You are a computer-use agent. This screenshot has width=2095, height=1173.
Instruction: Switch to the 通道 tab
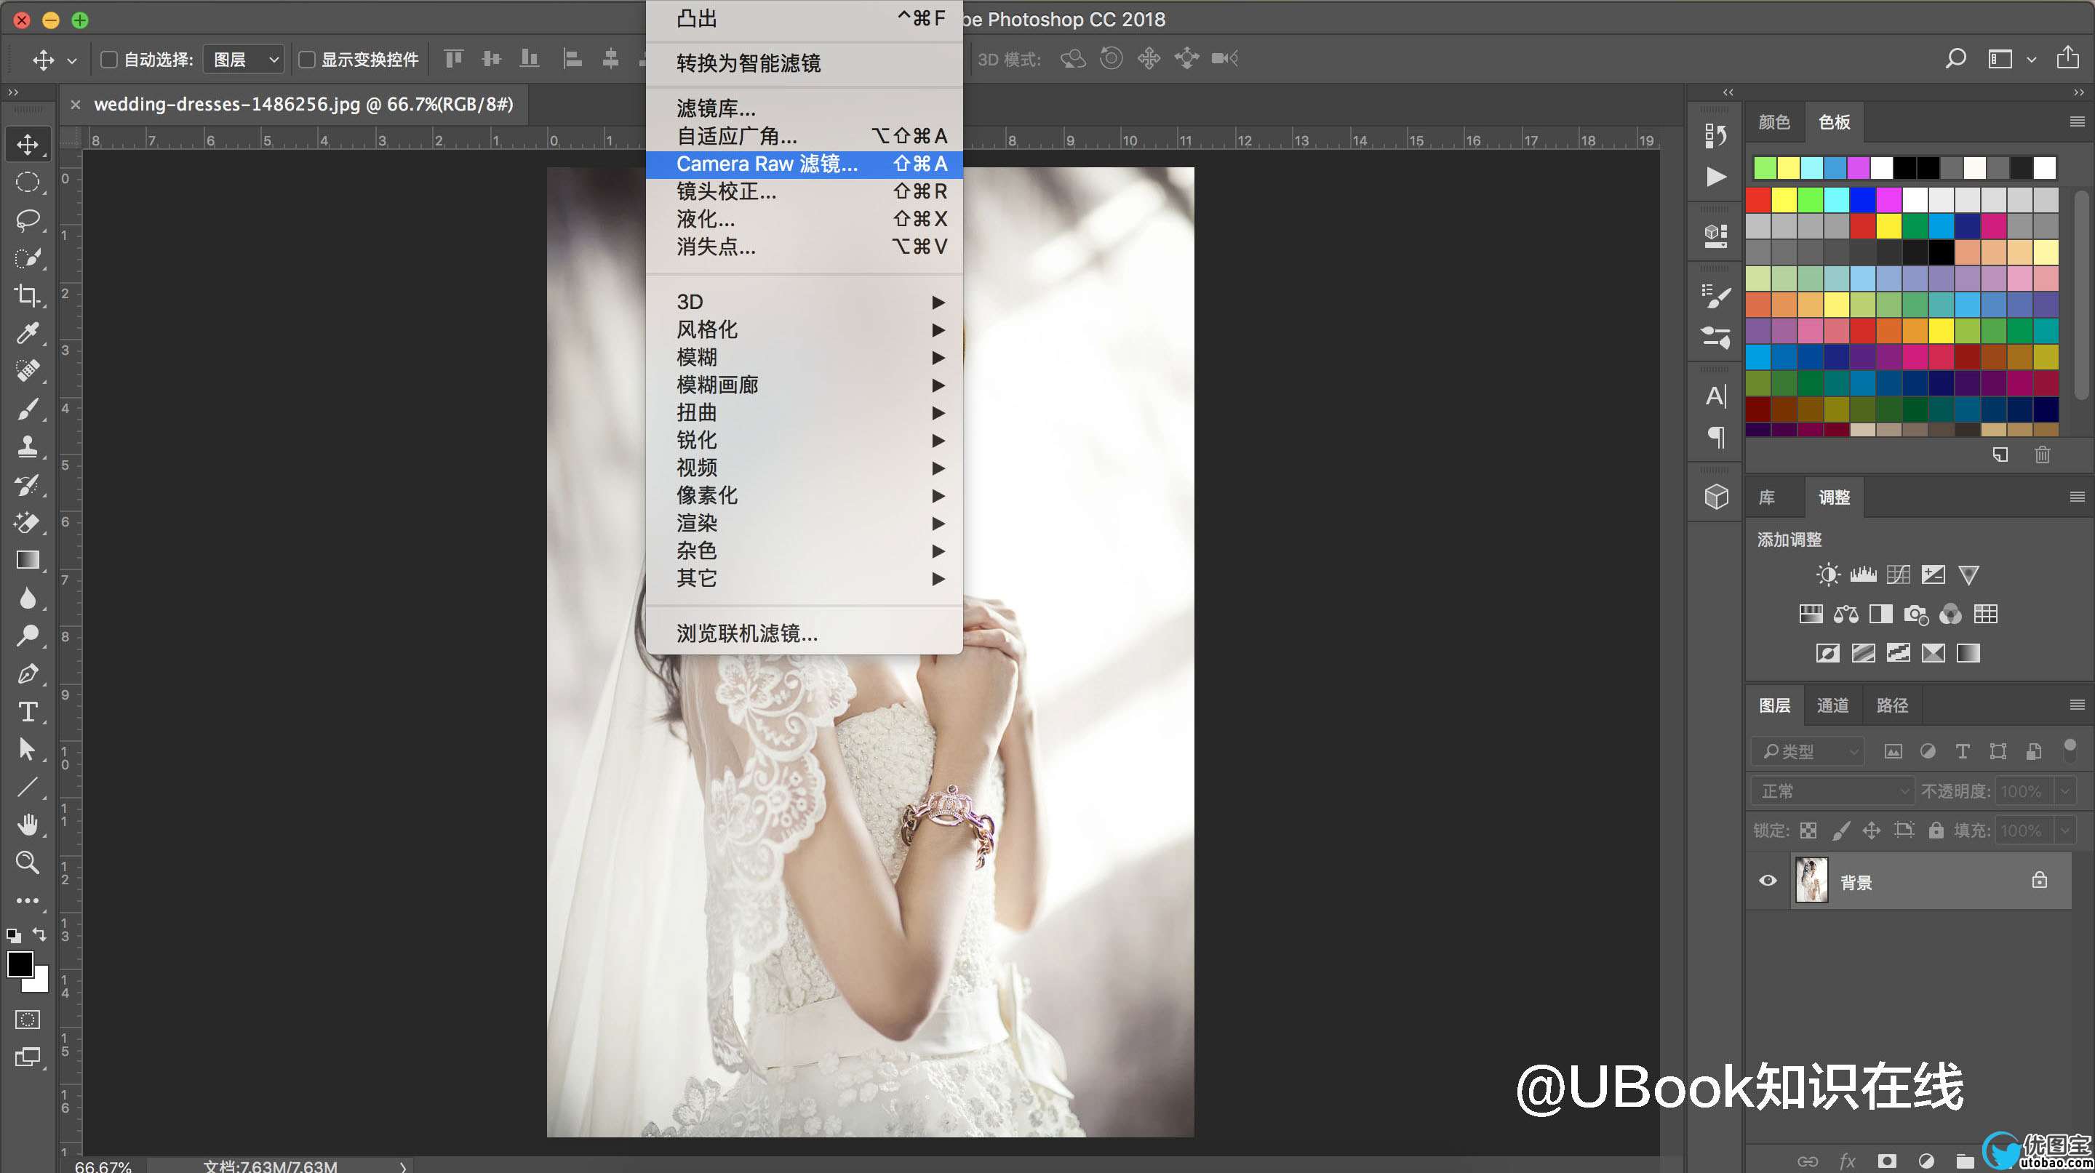point(1832,705)
